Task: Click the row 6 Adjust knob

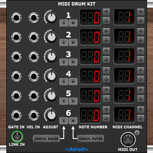Action: (51, 116)
